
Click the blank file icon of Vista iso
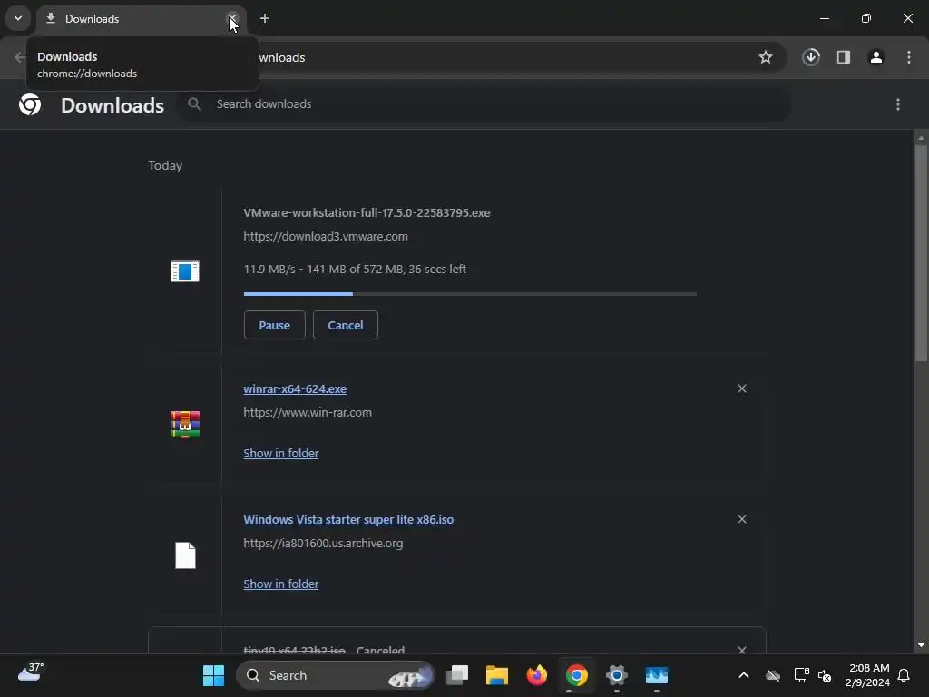click(185, 555)
